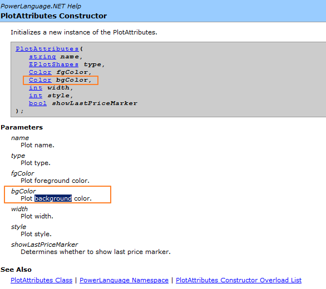The image size is (326, 289).
Task: Open PlotAttributes Constructor Overload List
Action: [x=239, y=280]
